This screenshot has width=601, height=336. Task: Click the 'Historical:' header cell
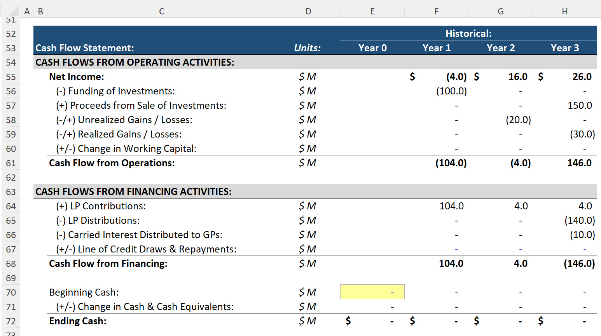pyautogui.click(x=468, y=33)
